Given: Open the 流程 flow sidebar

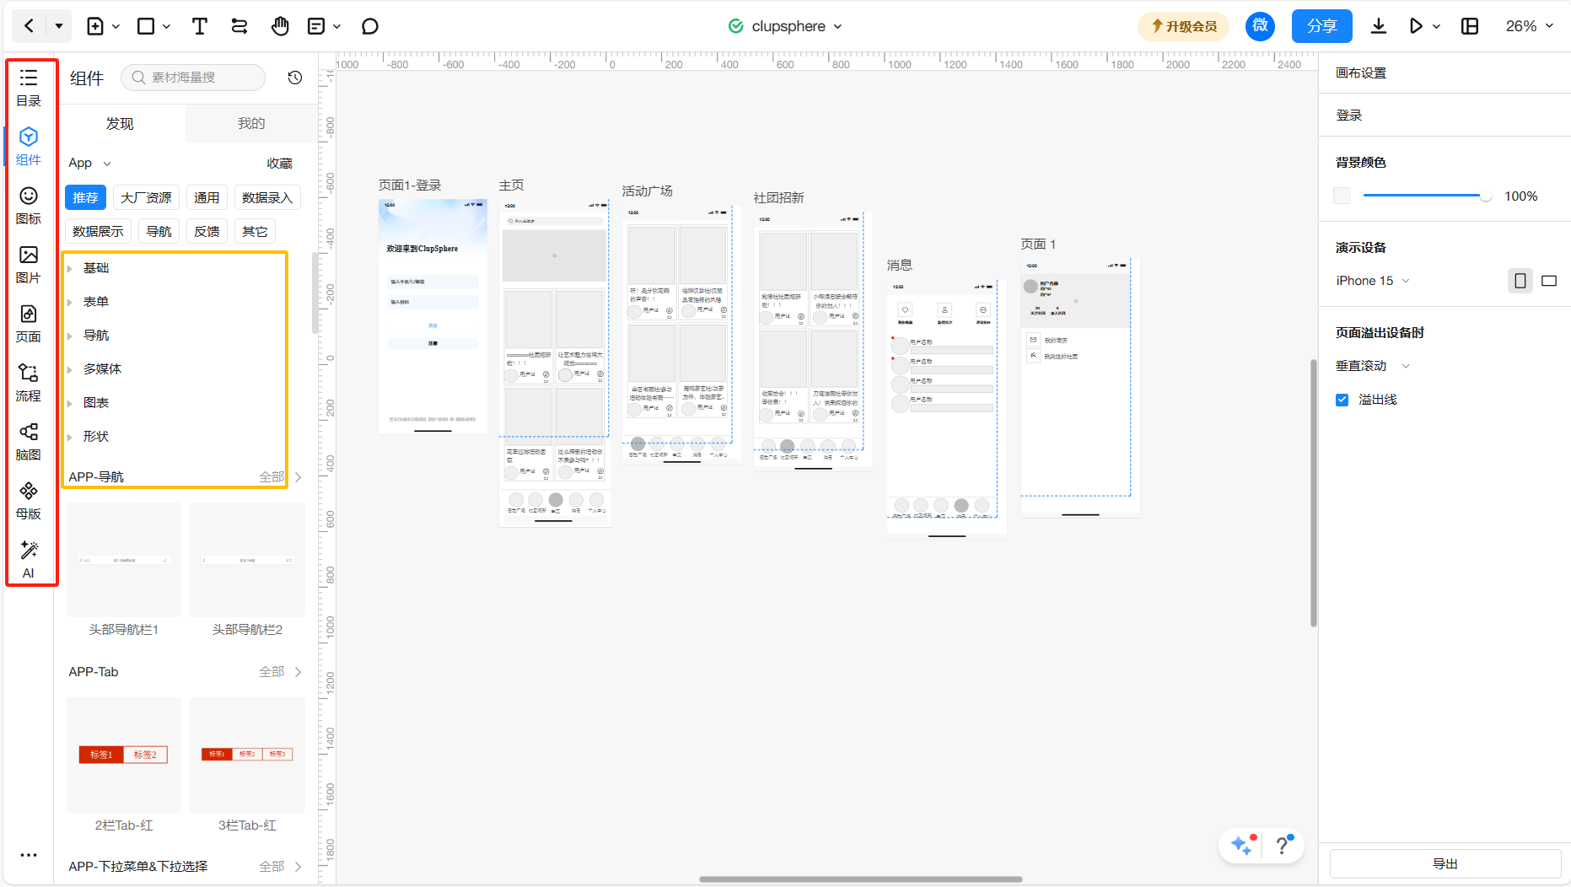Looking at the screenshot, I should tap(29, 383).
